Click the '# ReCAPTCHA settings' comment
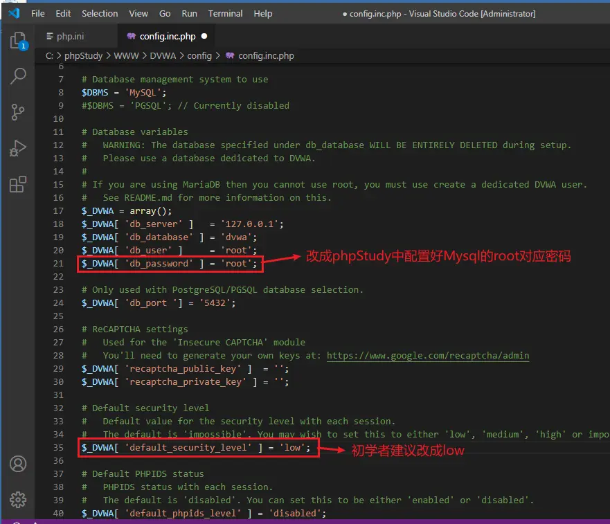610x524 pixels. 134,329
